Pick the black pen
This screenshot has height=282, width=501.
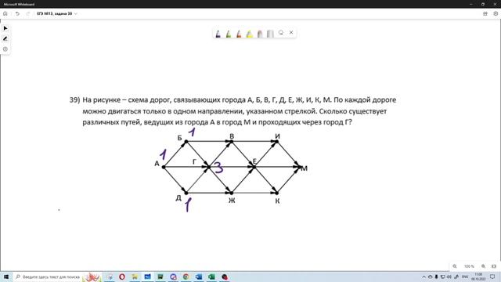coord(218,34)
